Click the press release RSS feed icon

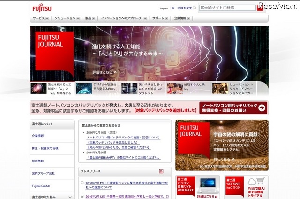coord(161,171)
